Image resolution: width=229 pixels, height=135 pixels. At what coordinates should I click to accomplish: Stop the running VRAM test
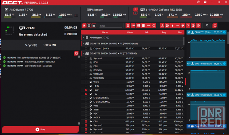click(40, 129)
